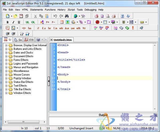Open dropdown next to color palette icon
Viewport: 160px width, 132px height.
click(77, 22)
